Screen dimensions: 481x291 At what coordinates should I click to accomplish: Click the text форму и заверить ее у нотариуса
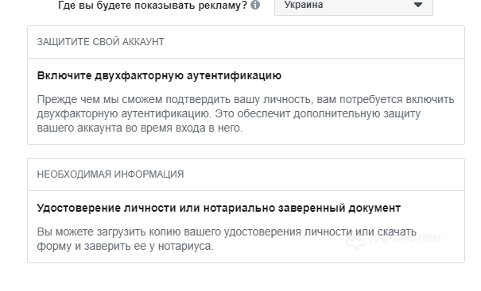coord(125,246)
